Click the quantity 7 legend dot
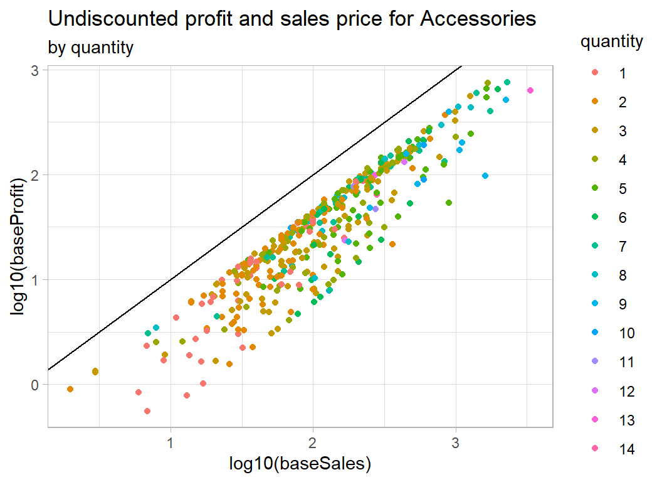The image size is (662, 482). click(x=595, y=247)
